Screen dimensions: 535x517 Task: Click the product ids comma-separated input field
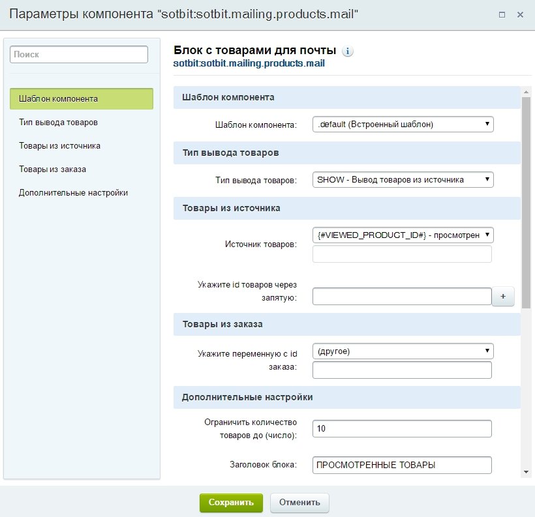[x=402, y=297]
